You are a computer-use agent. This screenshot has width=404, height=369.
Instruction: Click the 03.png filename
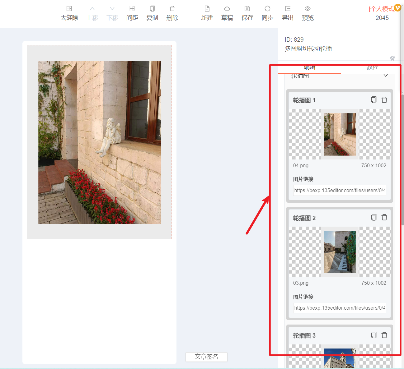click(301, 283)
